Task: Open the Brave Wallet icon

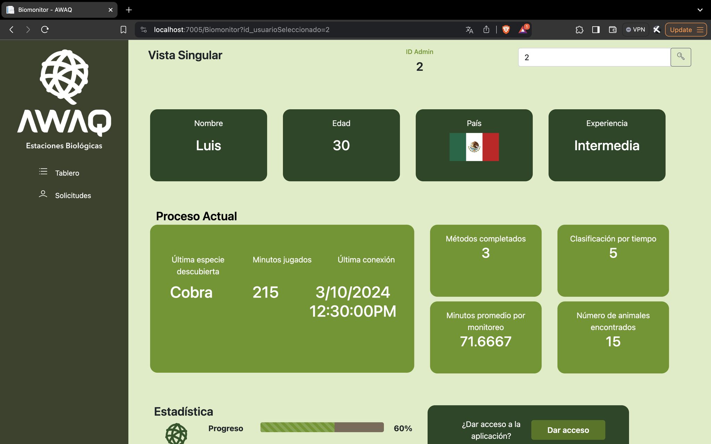Action: click(612, 30)
